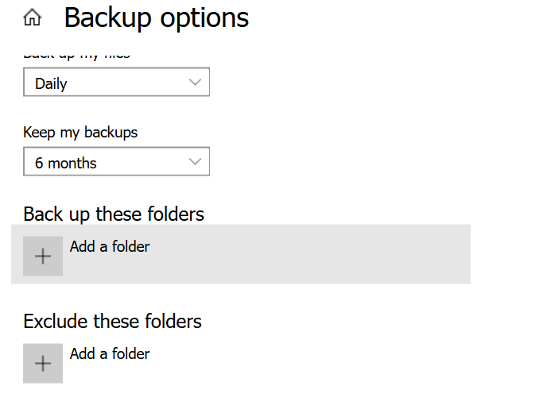Click the 'Keep my backups' label
Screen dimensions: 551x417
(80, 132)
